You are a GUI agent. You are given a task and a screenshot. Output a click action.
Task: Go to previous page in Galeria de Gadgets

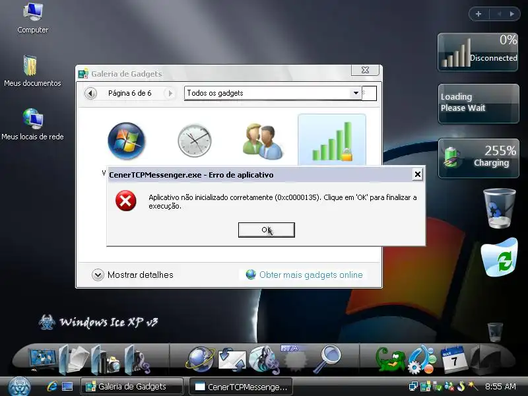pyautogui.click(x=90, y=93)
